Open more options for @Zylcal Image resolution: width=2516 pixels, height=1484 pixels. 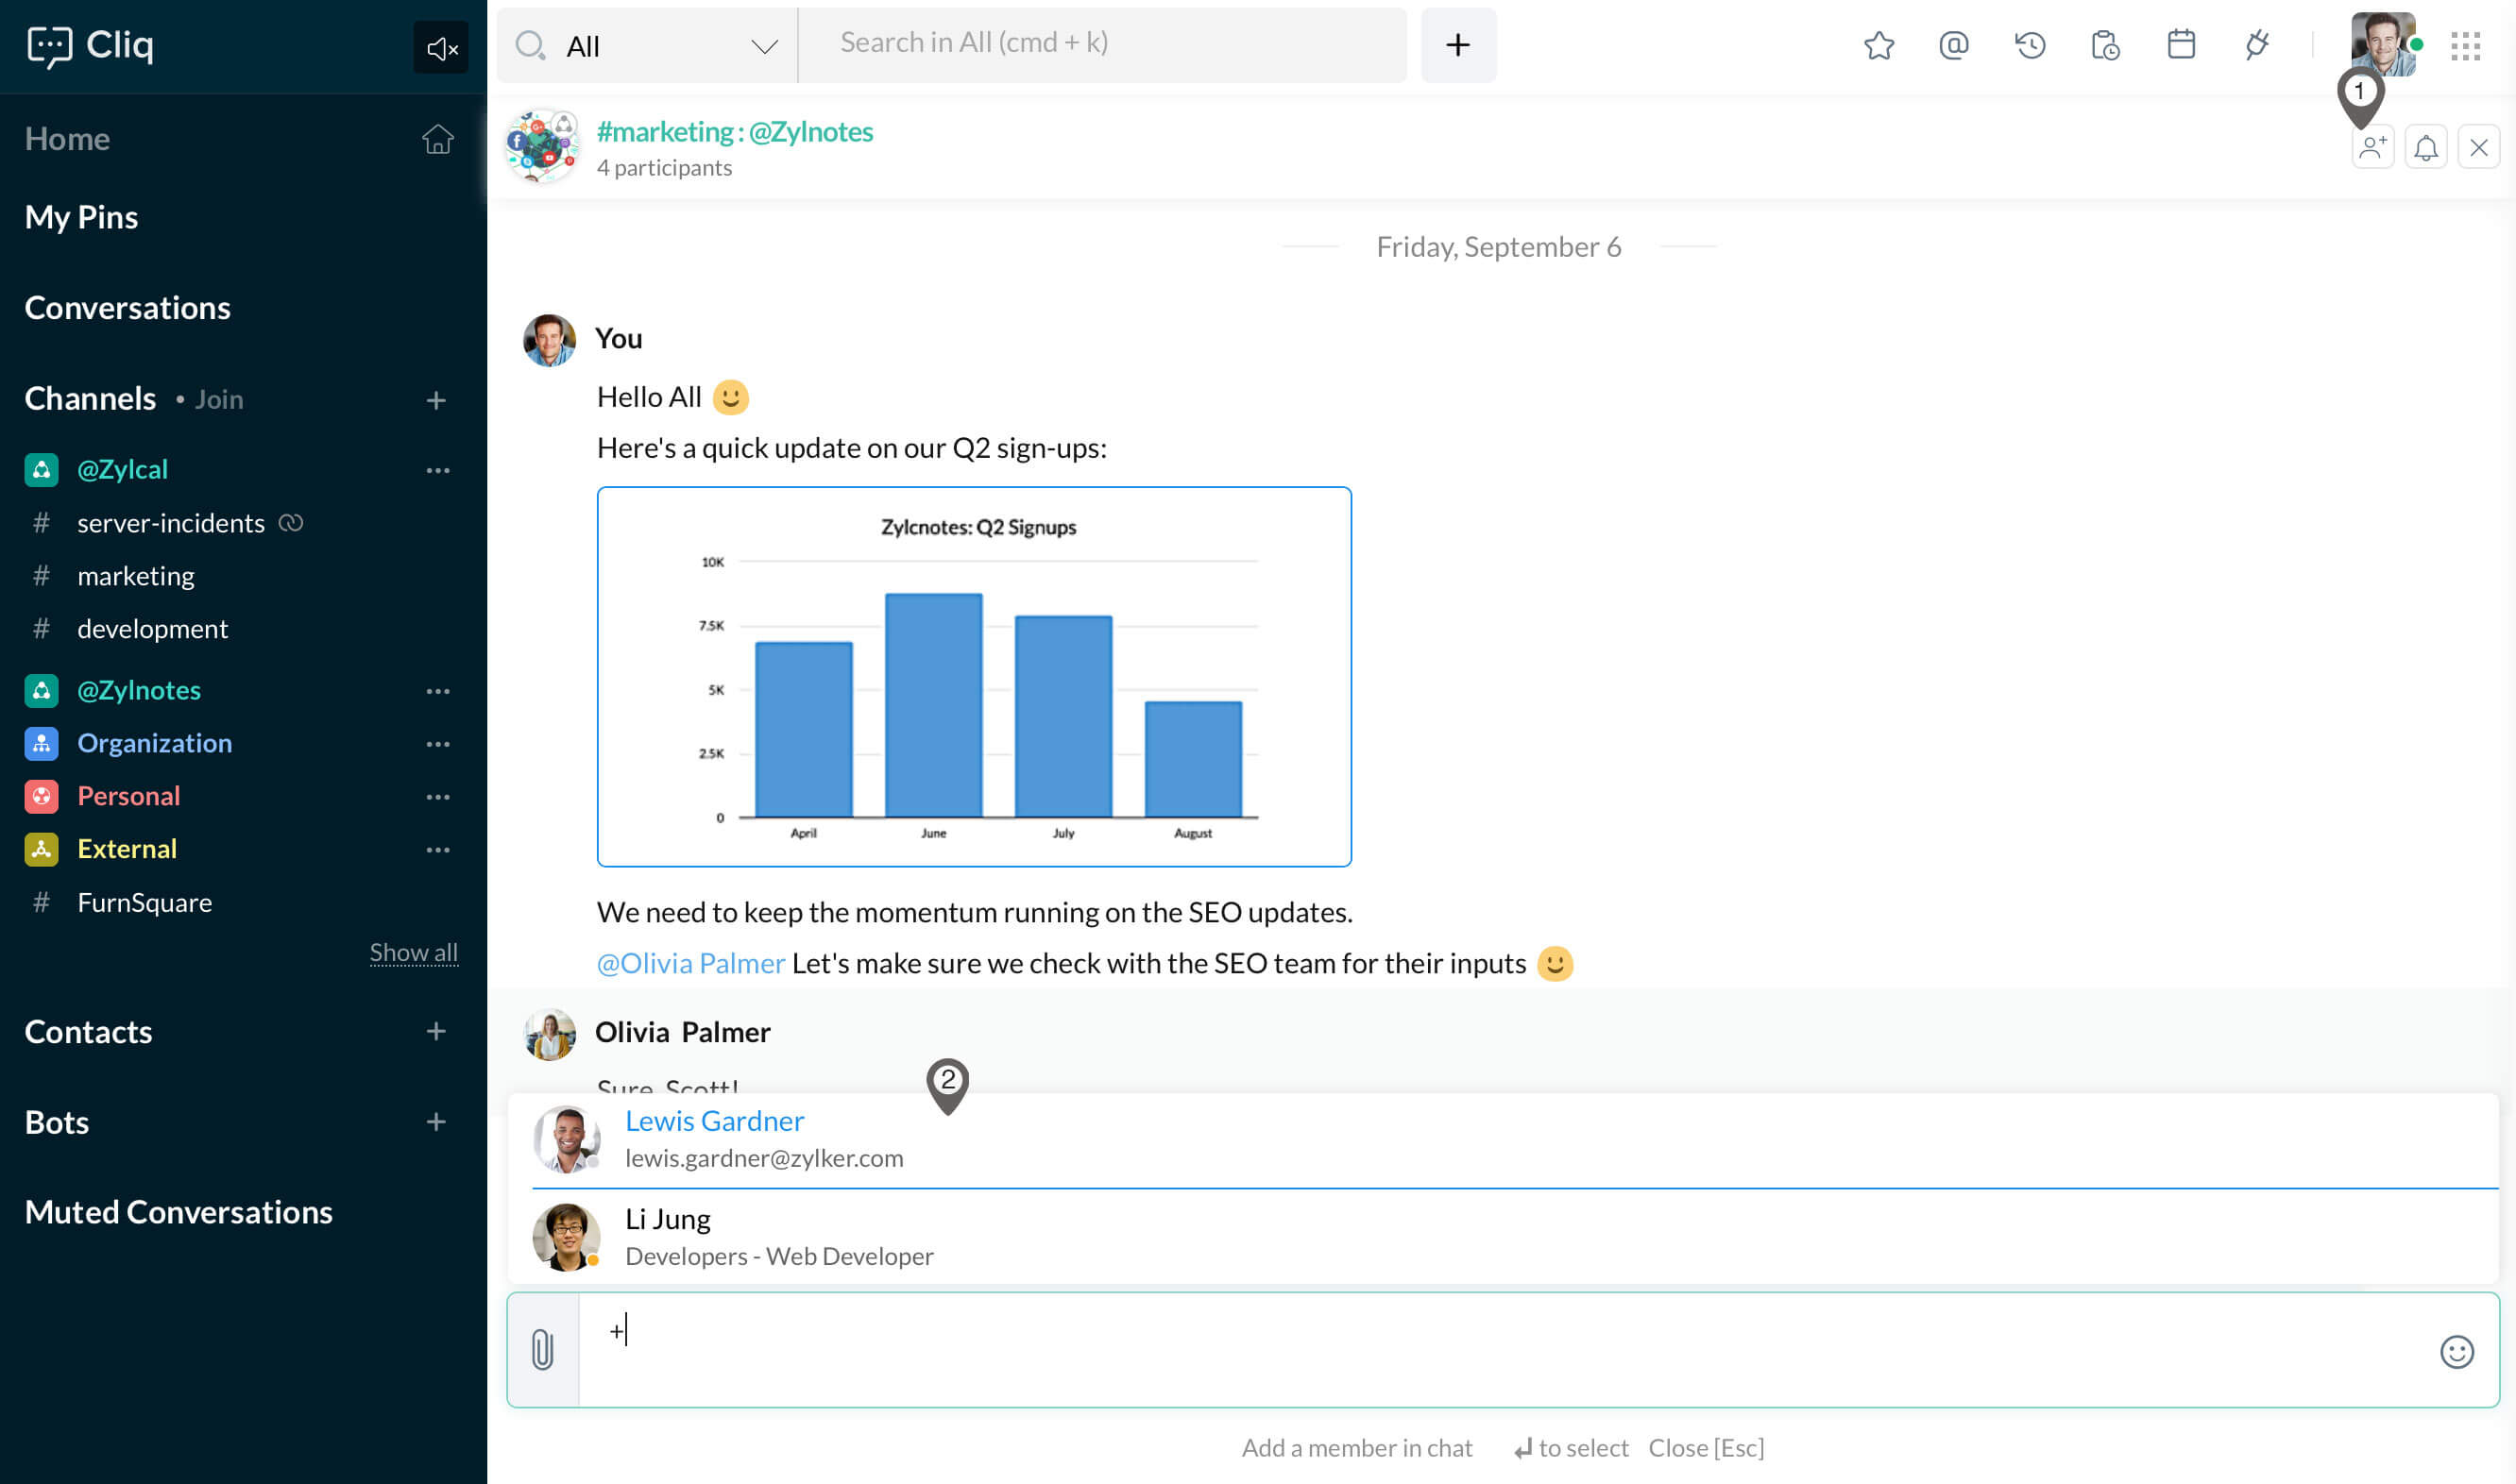[438, 470]
